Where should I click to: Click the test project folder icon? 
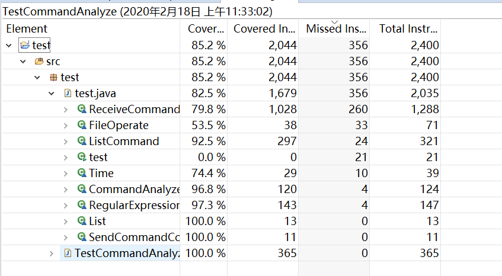(x=24, y=45)
